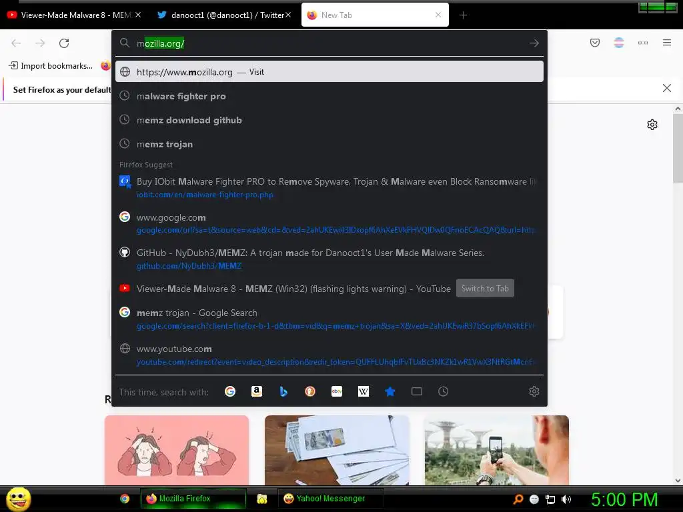
Task: Search this time with Wikipedia
Action: click(364, 391)
